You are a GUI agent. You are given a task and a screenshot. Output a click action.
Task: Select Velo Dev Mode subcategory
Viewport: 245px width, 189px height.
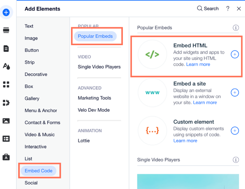(94, 110)
